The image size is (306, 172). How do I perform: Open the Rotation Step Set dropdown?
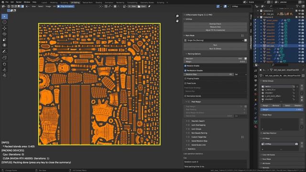point(240,75)
